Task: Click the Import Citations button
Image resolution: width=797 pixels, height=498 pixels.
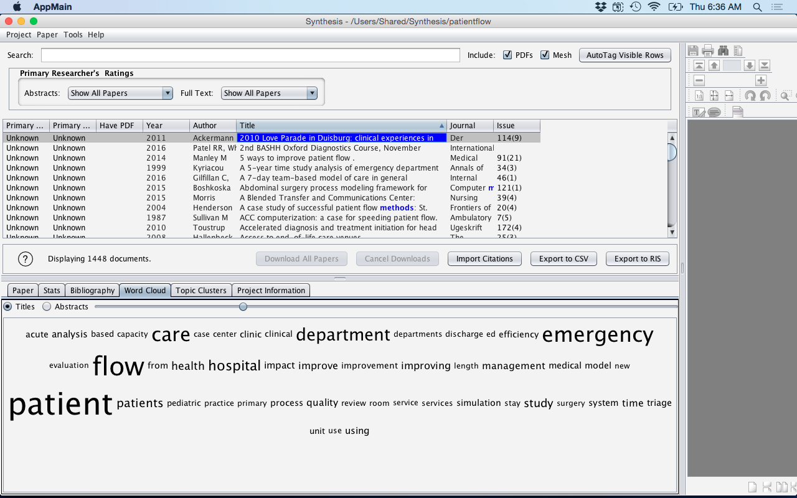Action: [484, 259]
